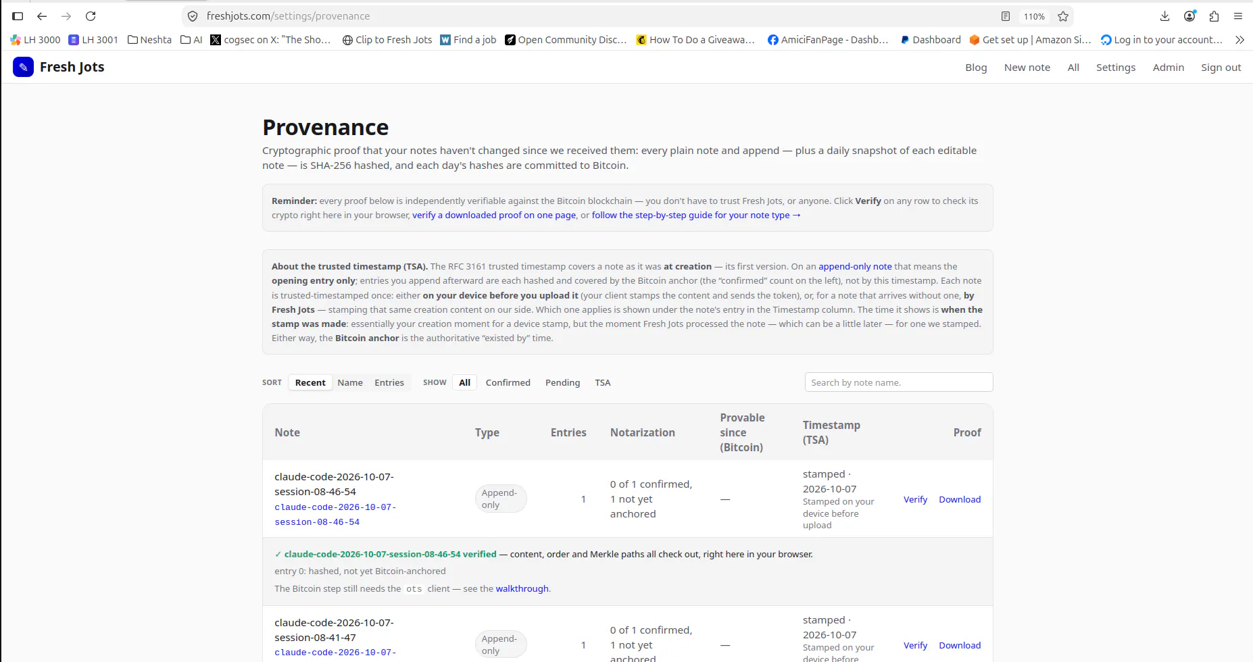
Task: Open New note from the top navigation
Action: [1027, 68]
